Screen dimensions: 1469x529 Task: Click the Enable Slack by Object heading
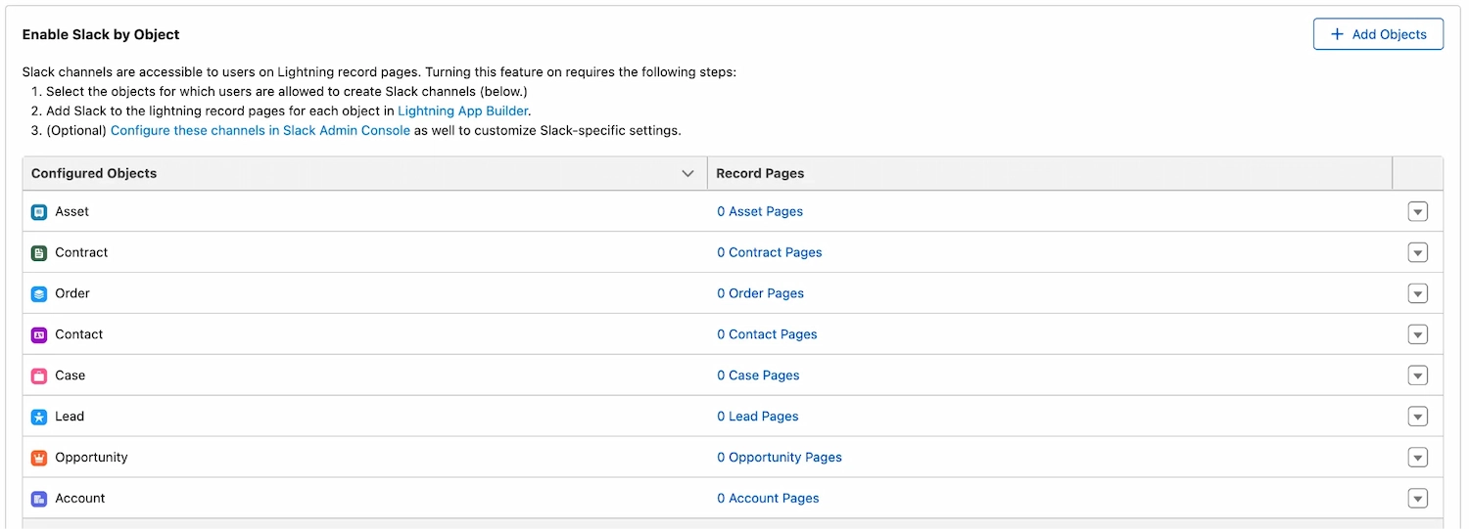[101, 34]
